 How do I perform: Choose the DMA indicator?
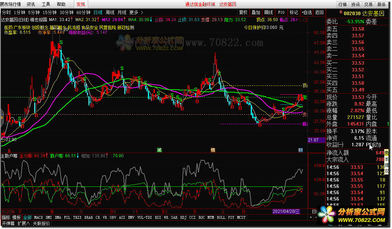[x=58, y=217]
